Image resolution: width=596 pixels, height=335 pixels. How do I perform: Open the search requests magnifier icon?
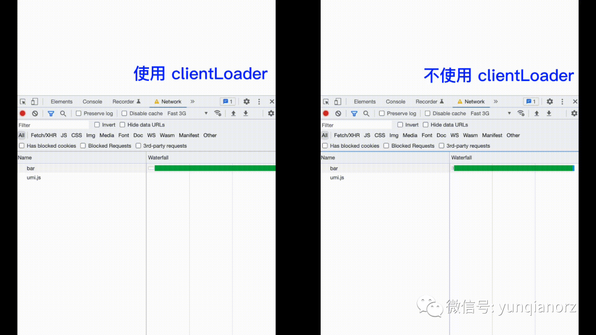tap(63, 113)
